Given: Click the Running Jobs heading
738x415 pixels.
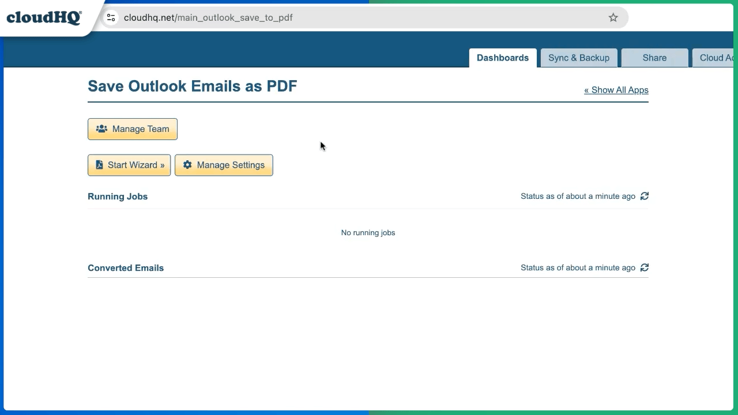Looking at the screenshot, I should point(118,197).
